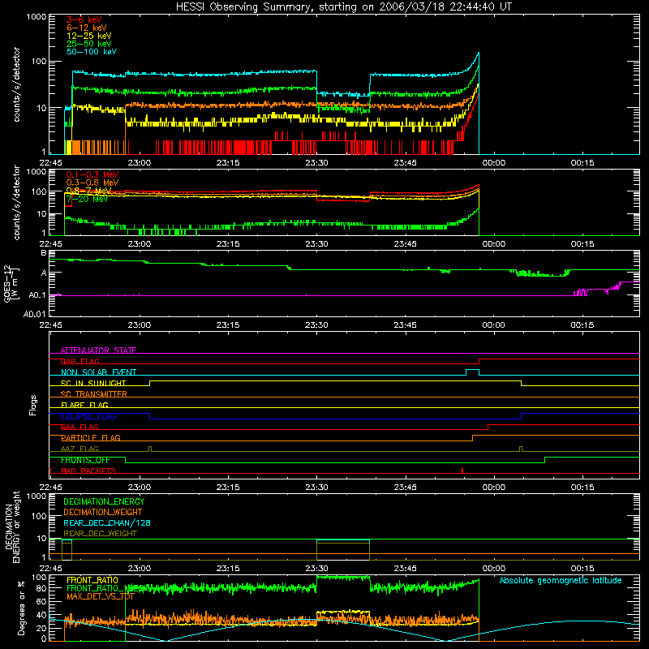Click 'counts/s/detector' axis label of the top panel

[16, 84]
